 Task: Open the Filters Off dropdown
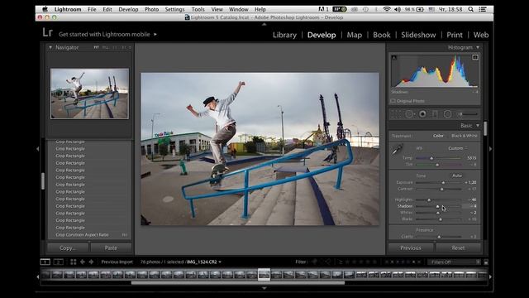pos(454,262)
